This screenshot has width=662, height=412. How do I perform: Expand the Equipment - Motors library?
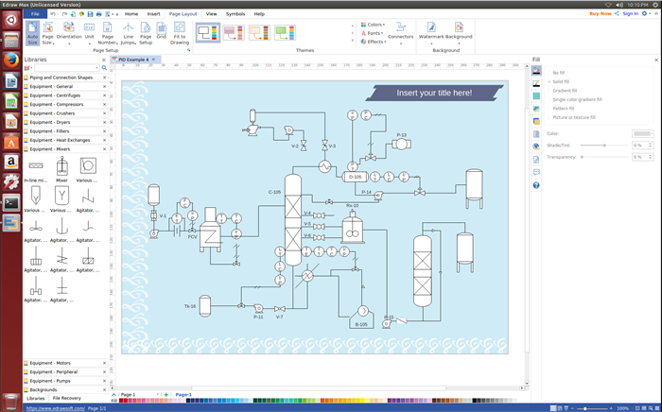[x=63, y=363]
